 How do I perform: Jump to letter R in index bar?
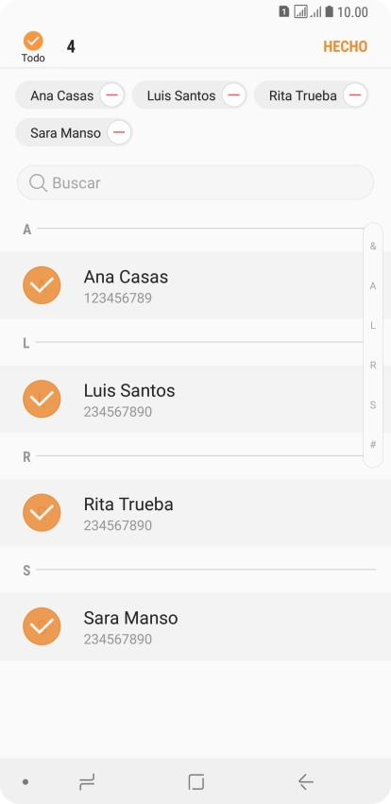(x=373, y=365)
